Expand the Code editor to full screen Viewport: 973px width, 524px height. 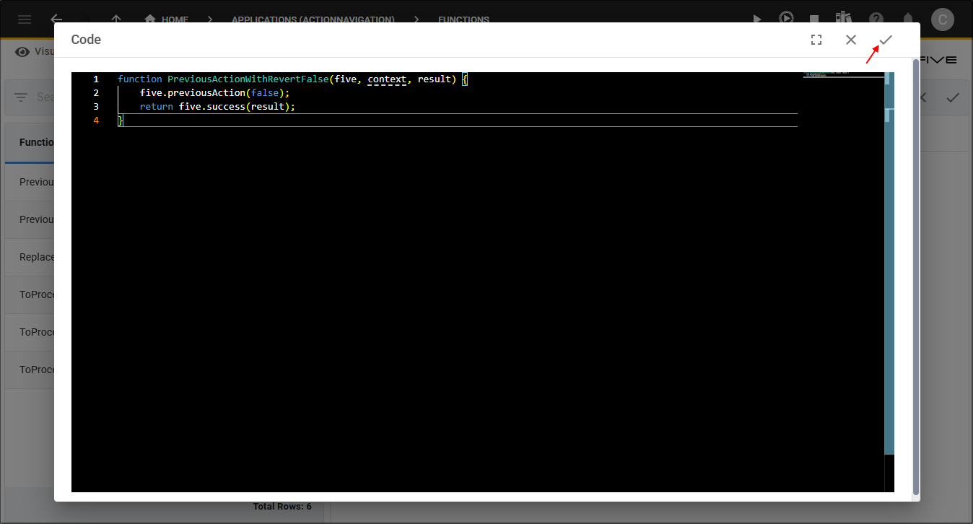click(816, 40)
